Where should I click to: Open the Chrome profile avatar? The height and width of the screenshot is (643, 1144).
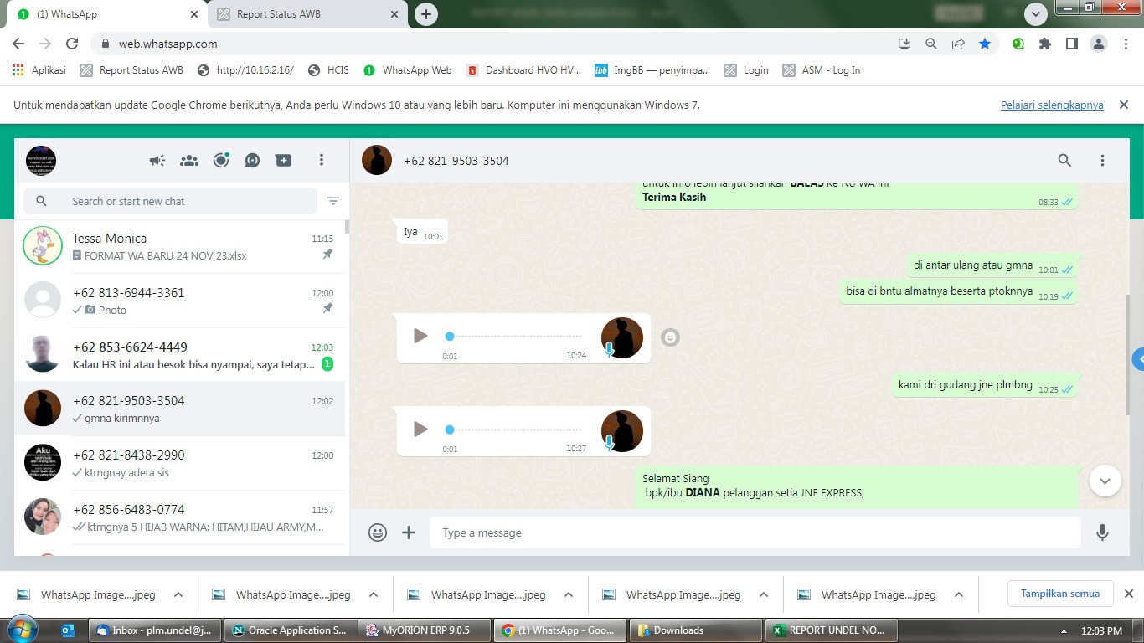tap(1099, 44)
